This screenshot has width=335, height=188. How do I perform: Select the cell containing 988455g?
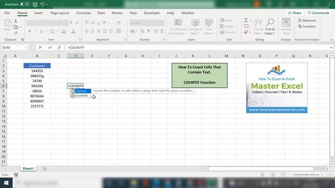pyautogui.click(x=37, y=76)
